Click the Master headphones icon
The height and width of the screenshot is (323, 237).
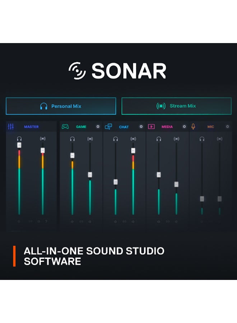tap(19, 139)
